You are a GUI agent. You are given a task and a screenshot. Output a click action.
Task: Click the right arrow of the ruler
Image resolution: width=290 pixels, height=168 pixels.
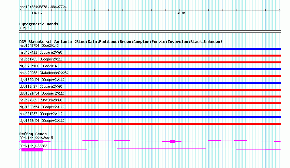[x=280, y=10]
